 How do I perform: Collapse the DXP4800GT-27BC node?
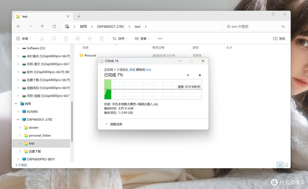(x=18, y=119)
